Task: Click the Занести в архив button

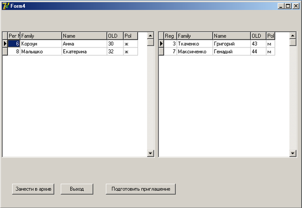Action: click(33, 189)
